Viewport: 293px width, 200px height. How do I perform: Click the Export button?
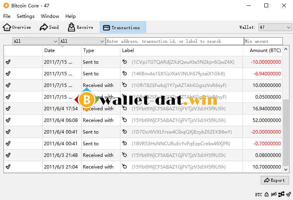click(x=275, y=180)
